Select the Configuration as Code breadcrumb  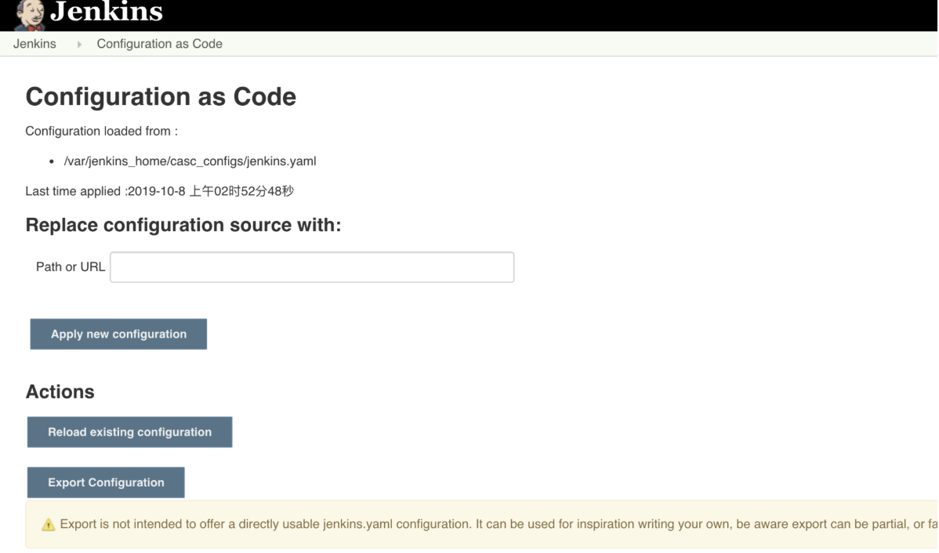point(159,44)
